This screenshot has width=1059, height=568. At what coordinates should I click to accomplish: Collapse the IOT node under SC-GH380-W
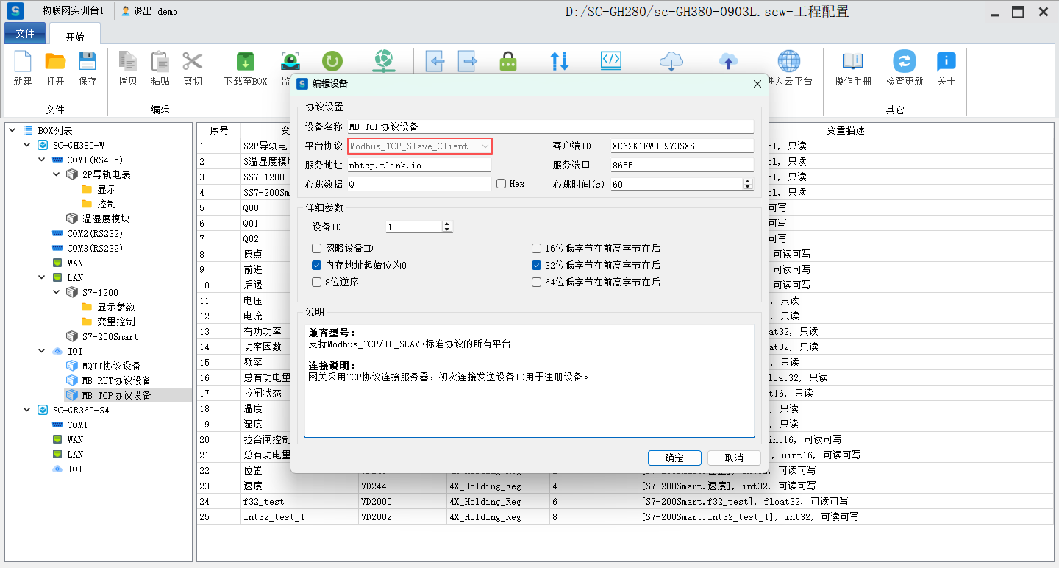[42, 351]
